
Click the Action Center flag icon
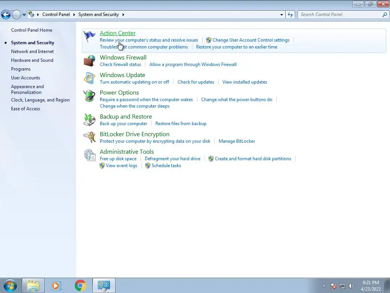89,37
